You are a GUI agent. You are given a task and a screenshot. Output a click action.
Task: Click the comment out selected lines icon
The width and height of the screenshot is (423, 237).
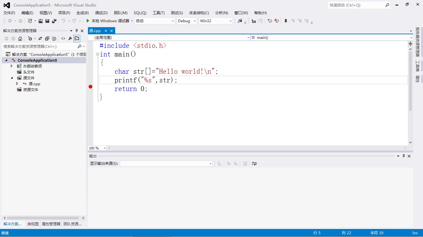point(270,21)
